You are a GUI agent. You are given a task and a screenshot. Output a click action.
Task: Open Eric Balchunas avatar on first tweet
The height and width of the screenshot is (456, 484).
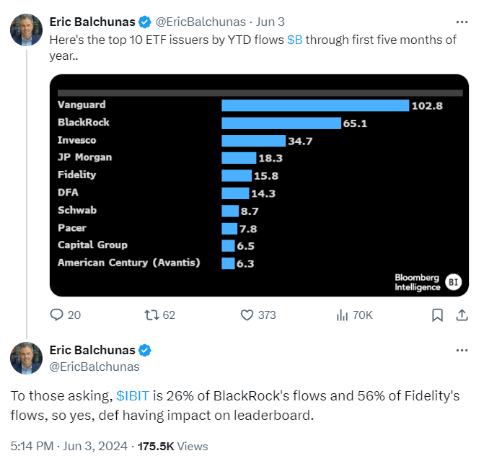tap(26, 30)
